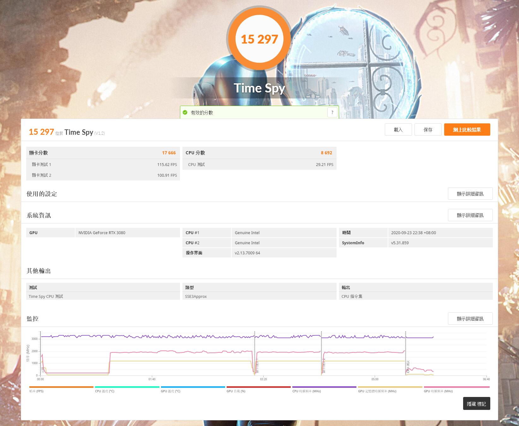The width and height of the screenshot is (519, 426).
Task: Click the pink GPU 時脈頻率 color bar
Action: point(456,387)
